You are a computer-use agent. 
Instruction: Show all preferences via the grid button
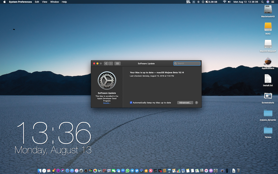(117, 63)
